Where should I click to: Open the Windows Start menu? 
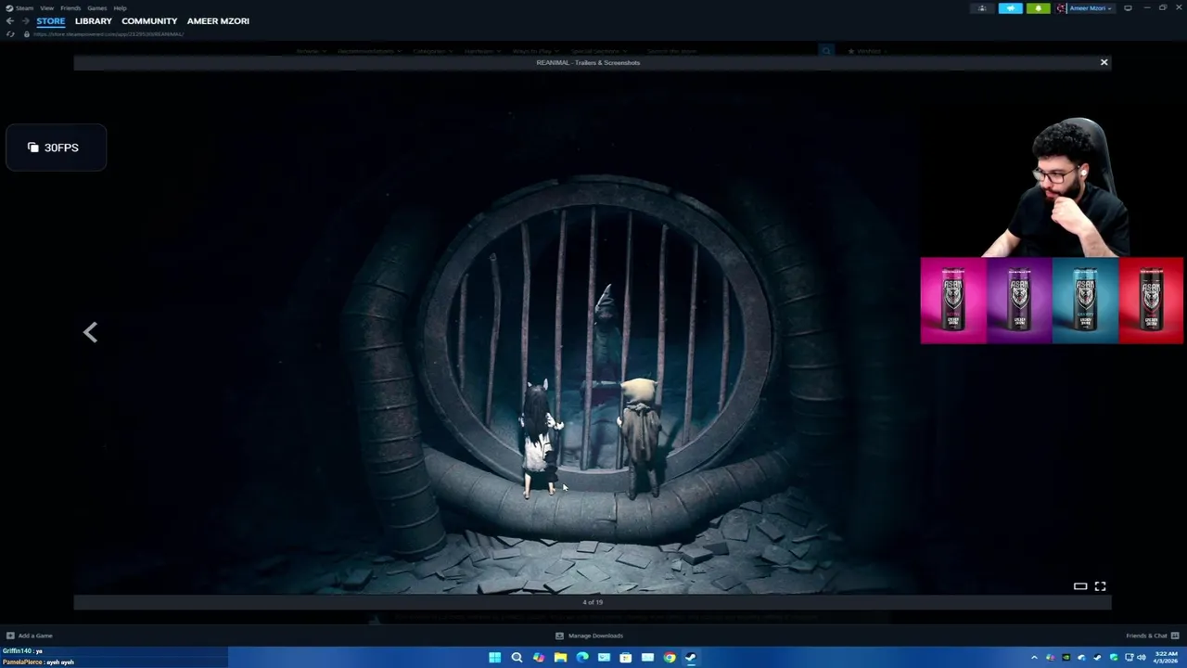(495, 658)
